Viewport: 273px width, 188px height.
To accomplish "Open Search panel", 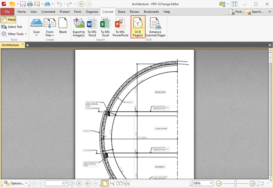I will click(254, 12).
